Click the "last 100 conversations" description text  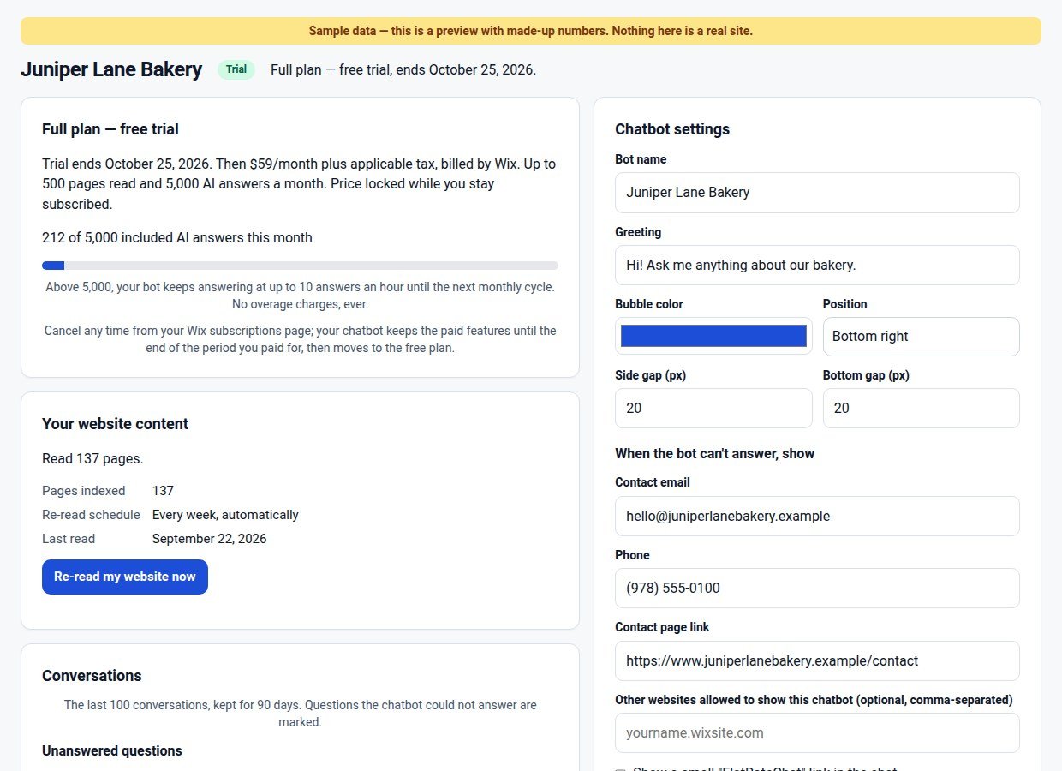(300, 714)
